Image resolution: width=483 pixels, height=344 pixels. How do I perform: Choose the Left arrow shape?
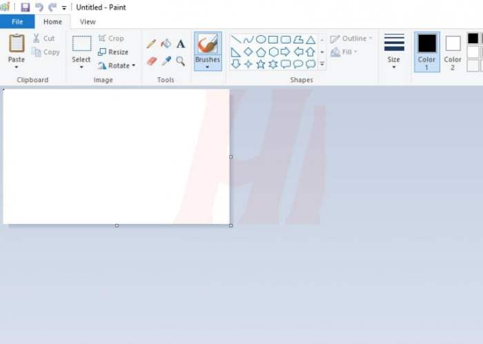298,52
